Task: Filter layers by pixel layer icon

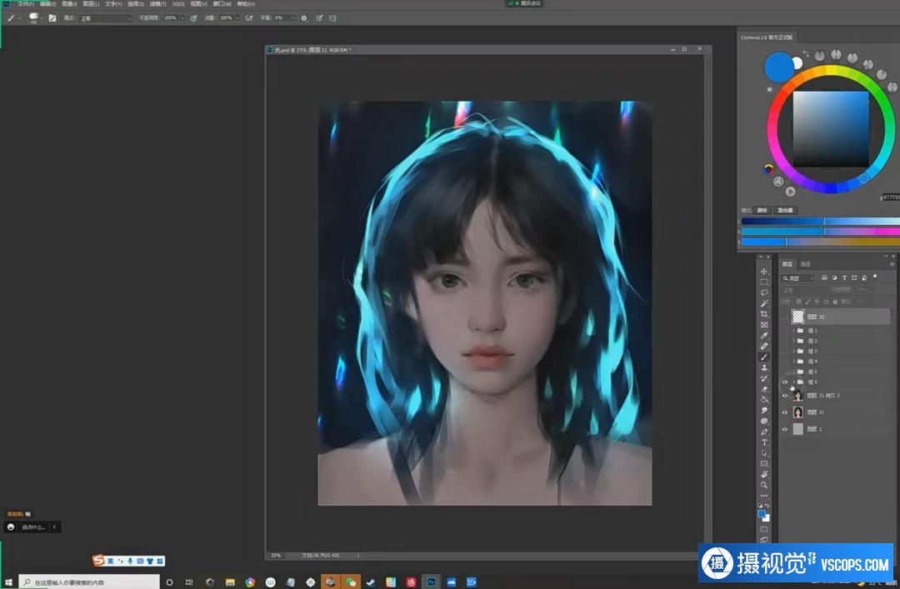Action: click(824, 278)
